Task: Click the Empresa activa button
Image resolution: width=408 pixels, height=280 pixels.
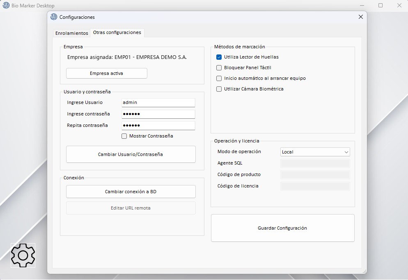Action: tap(106, 73)
